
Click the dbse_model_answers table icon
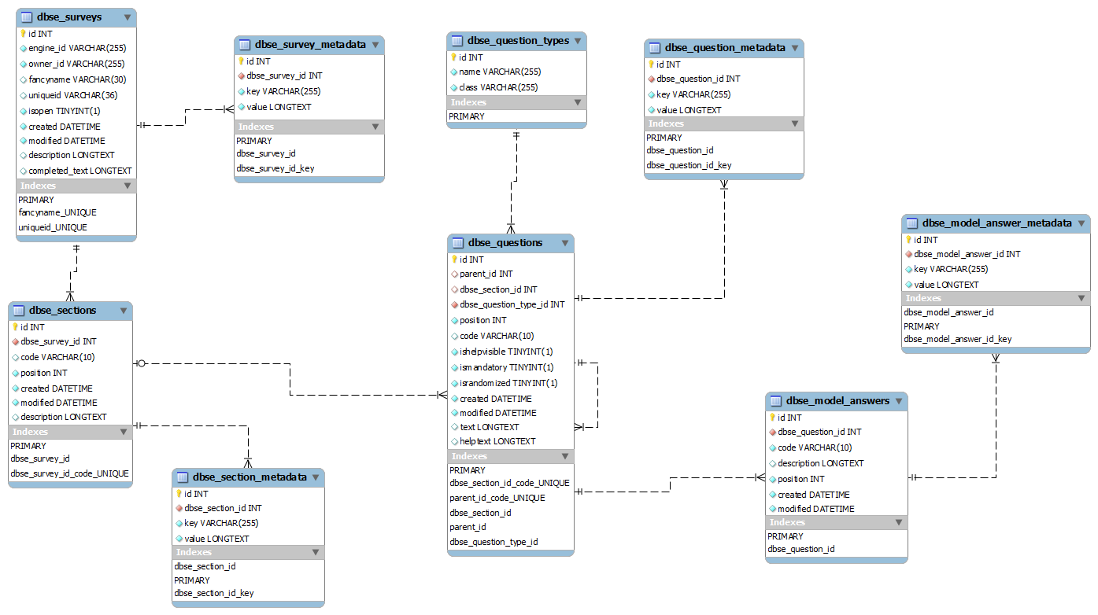click(x=776, y=401)
